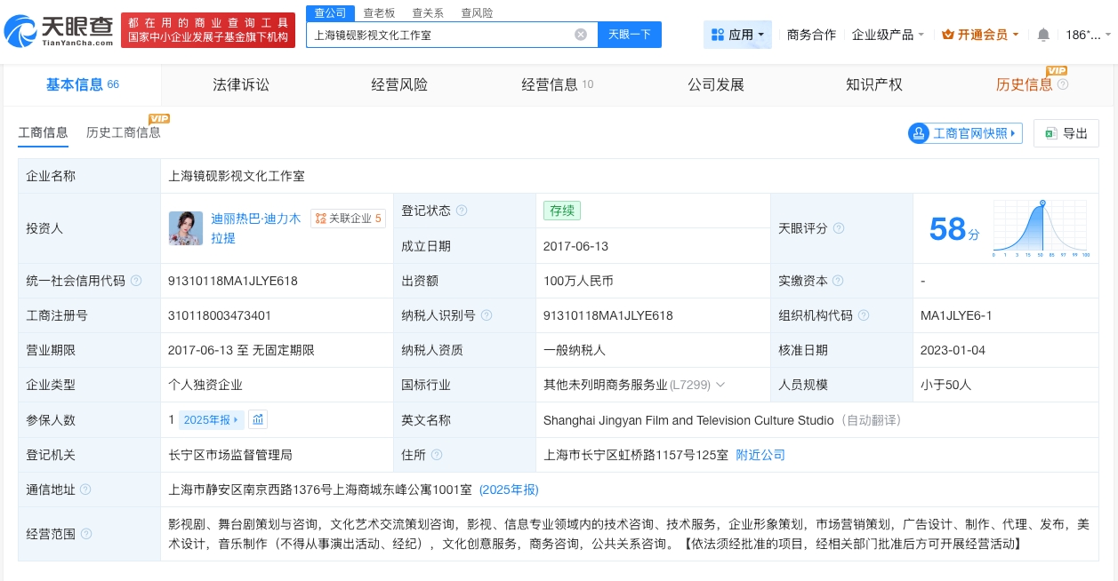The width and height of the screenshot is (1118, 581).
Task: Open the 应用 dropdown menu
Action: coord(737,35)
